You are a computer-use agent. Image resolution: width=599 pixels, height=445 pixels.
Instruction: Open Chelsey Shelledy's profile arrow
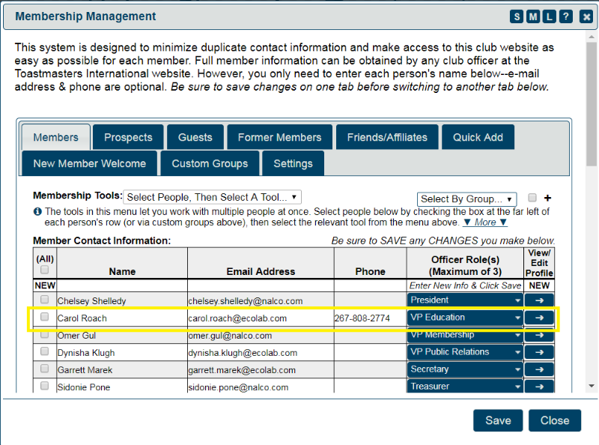[x=539, y=300]
